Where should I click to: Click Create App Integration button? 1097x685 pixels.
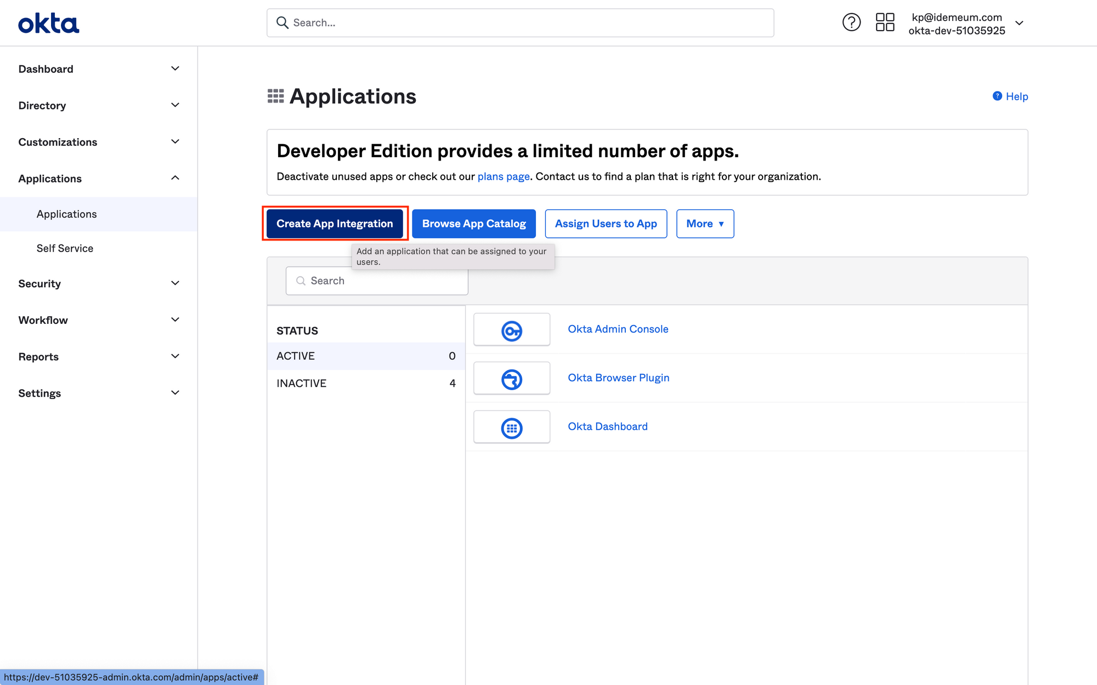pyautogui.click(x=335, y=224)
